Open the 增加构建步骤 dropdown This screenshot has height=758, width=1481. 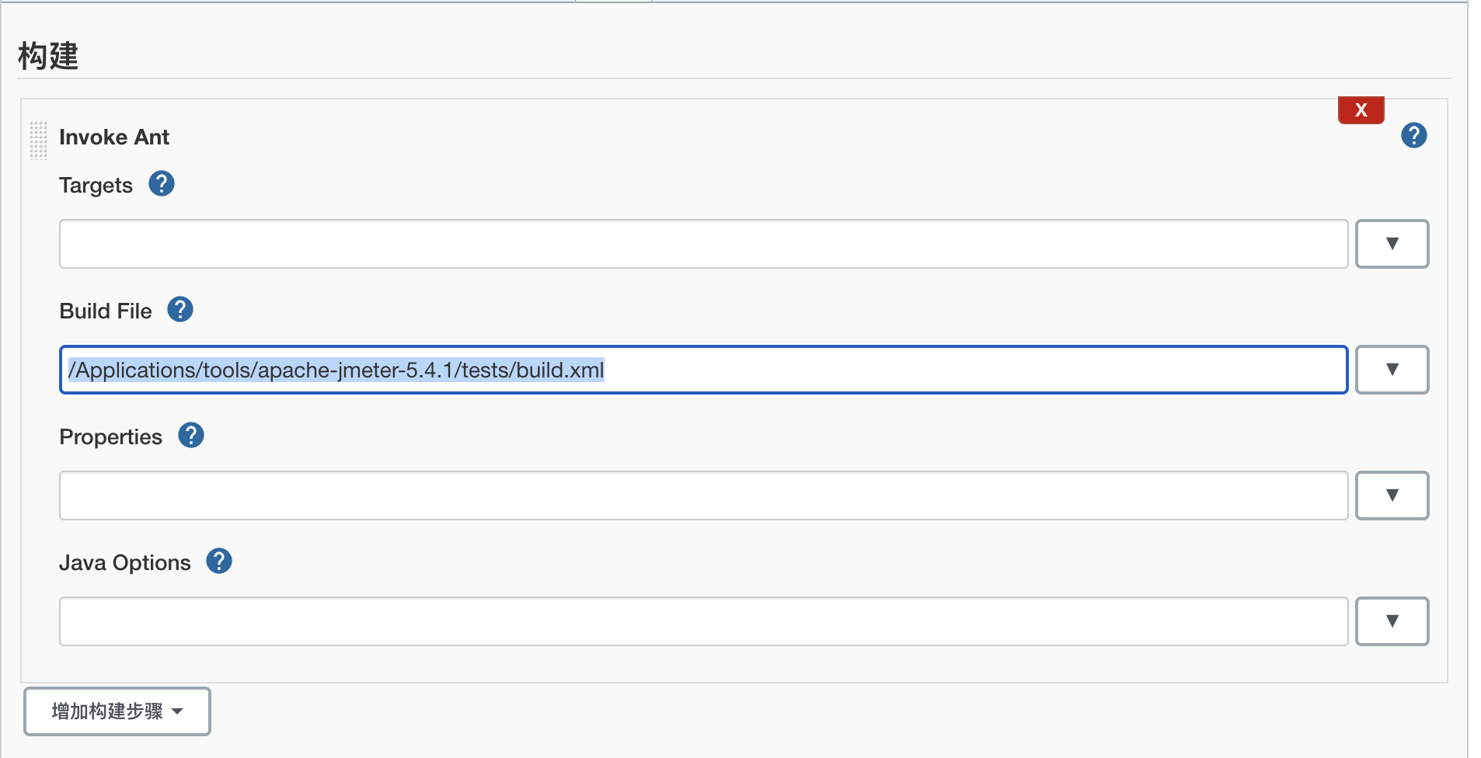pos(117,711)
